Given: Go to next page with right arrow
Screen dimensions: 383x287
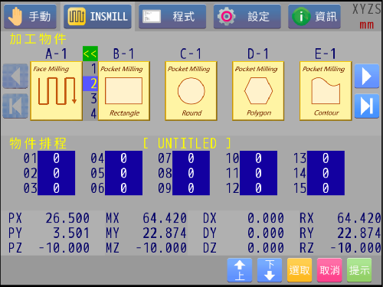Looking at the screenshot, I should coord(367,76).
